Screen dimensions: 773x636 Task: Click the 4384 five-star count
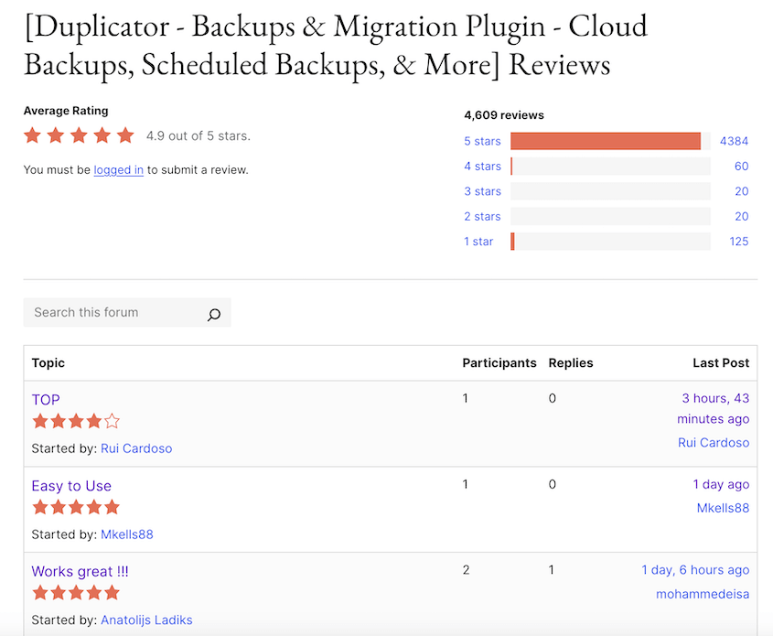click(734, 142)
